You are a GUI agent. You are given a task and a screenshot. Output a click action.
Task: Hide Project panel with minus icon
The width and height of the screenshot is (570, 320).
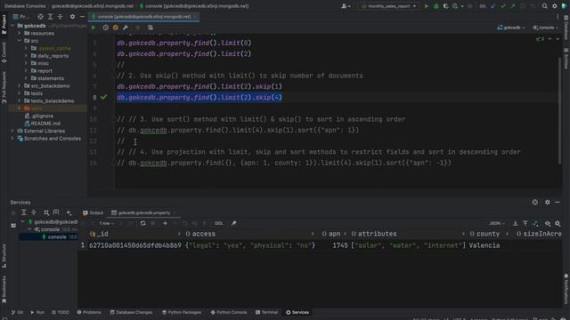[x=82, y=17]
